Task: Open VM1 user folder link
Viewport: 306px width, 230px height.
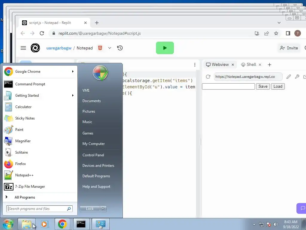Action: point(86,90)
